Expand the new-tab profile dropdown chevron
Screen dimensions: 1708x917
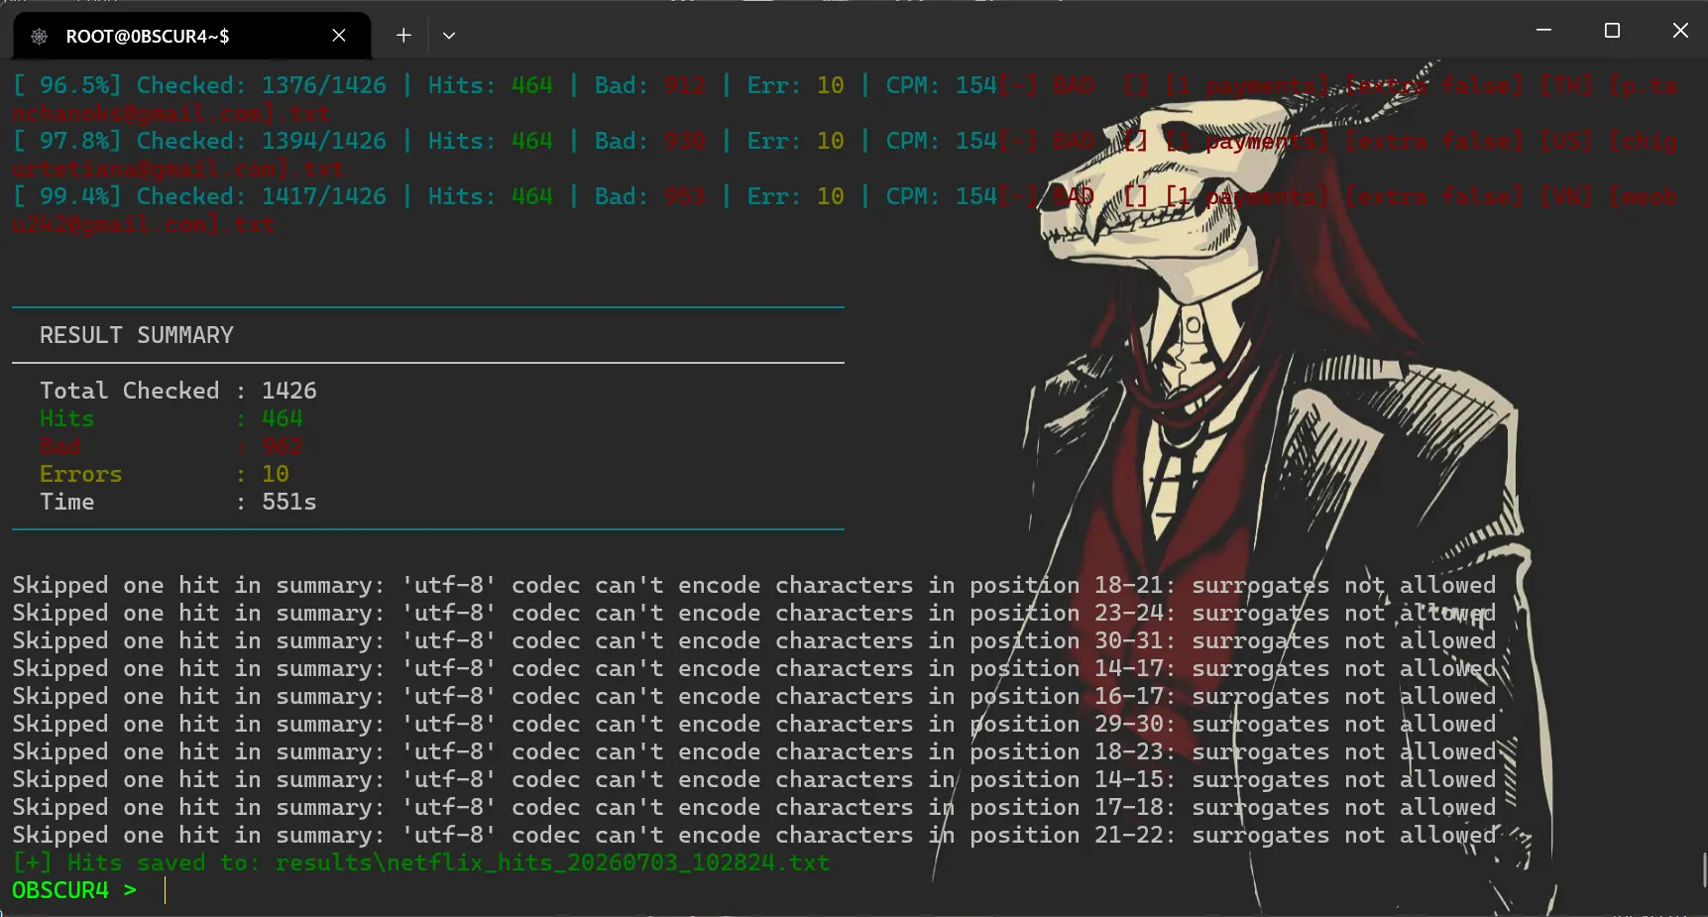point(449,36)
